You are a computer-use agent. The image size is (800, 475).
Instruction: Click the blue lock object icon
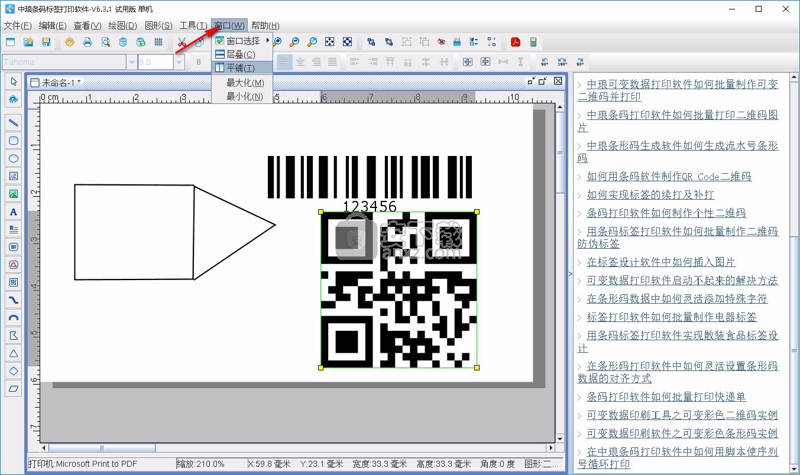tap(456, 42)
